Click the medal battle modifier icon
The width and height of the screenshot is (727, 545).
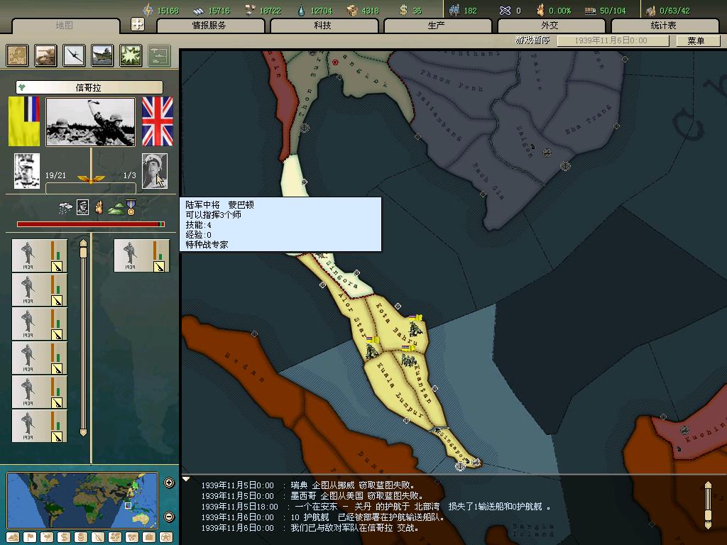pos(131,207)
